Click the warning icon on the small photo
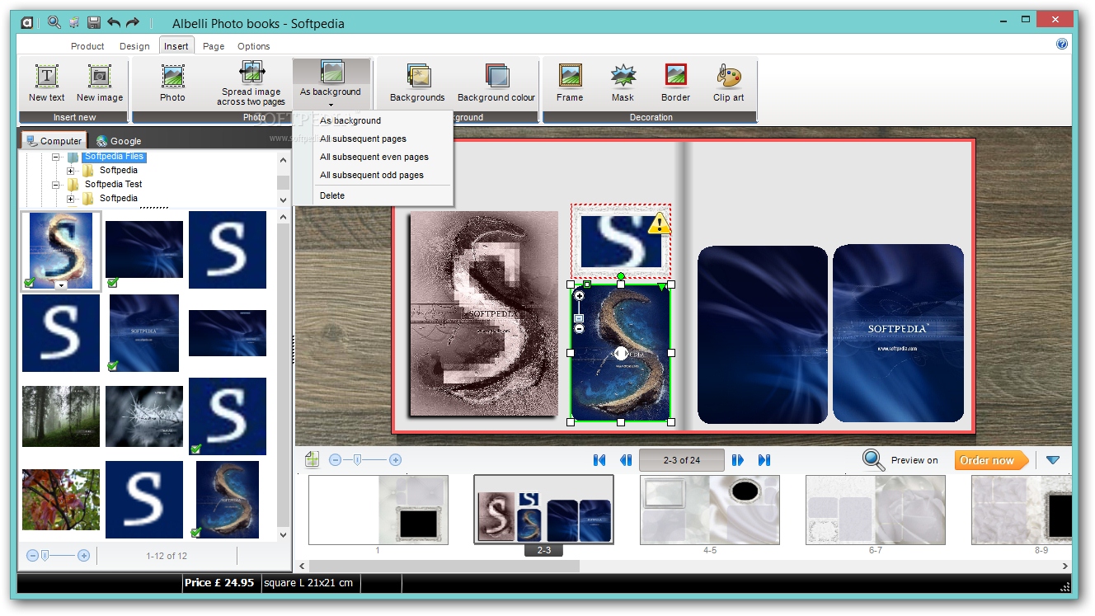 click(659, 223)
